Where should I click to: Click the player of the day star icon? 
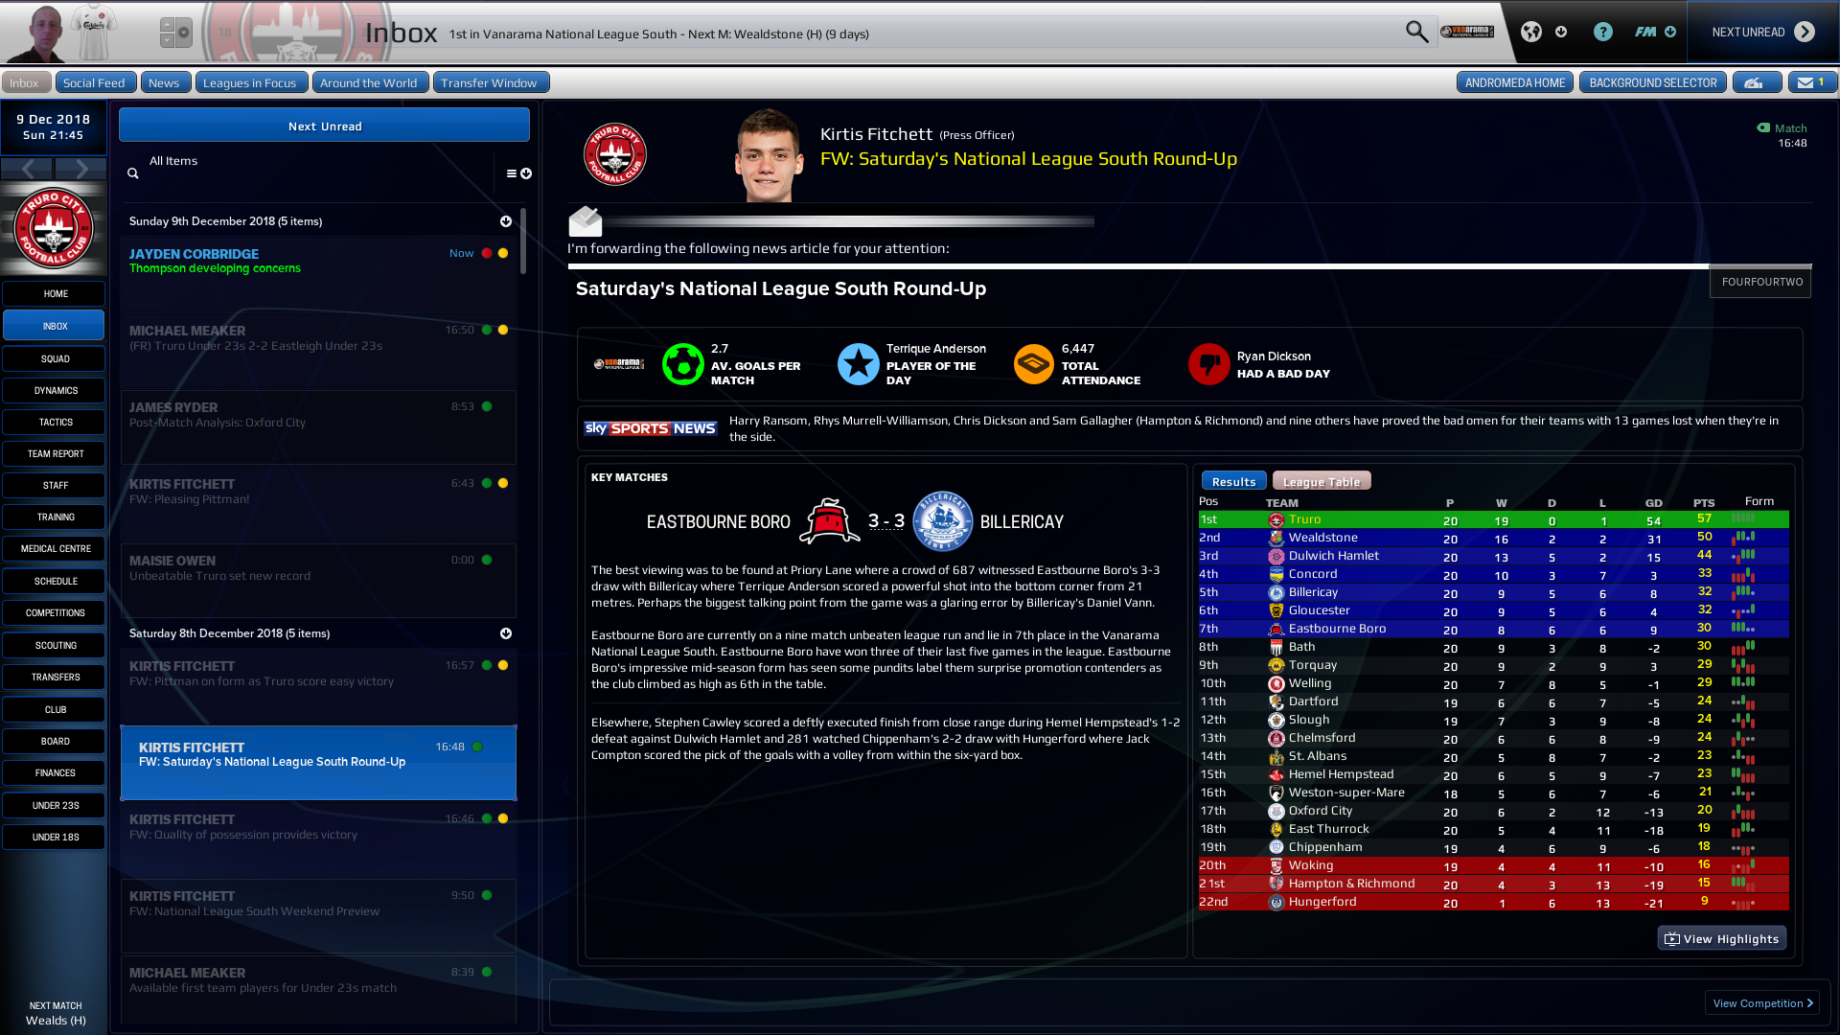(x=858, y=364)
